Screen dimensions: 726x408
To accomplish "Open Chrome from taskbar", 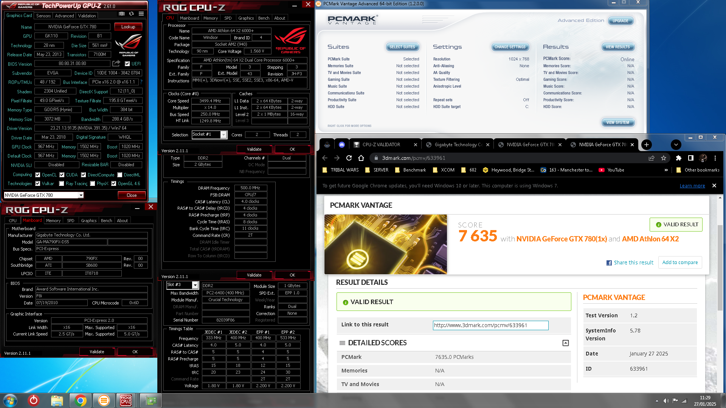I will pyautogui.click(x=80, y=400).
